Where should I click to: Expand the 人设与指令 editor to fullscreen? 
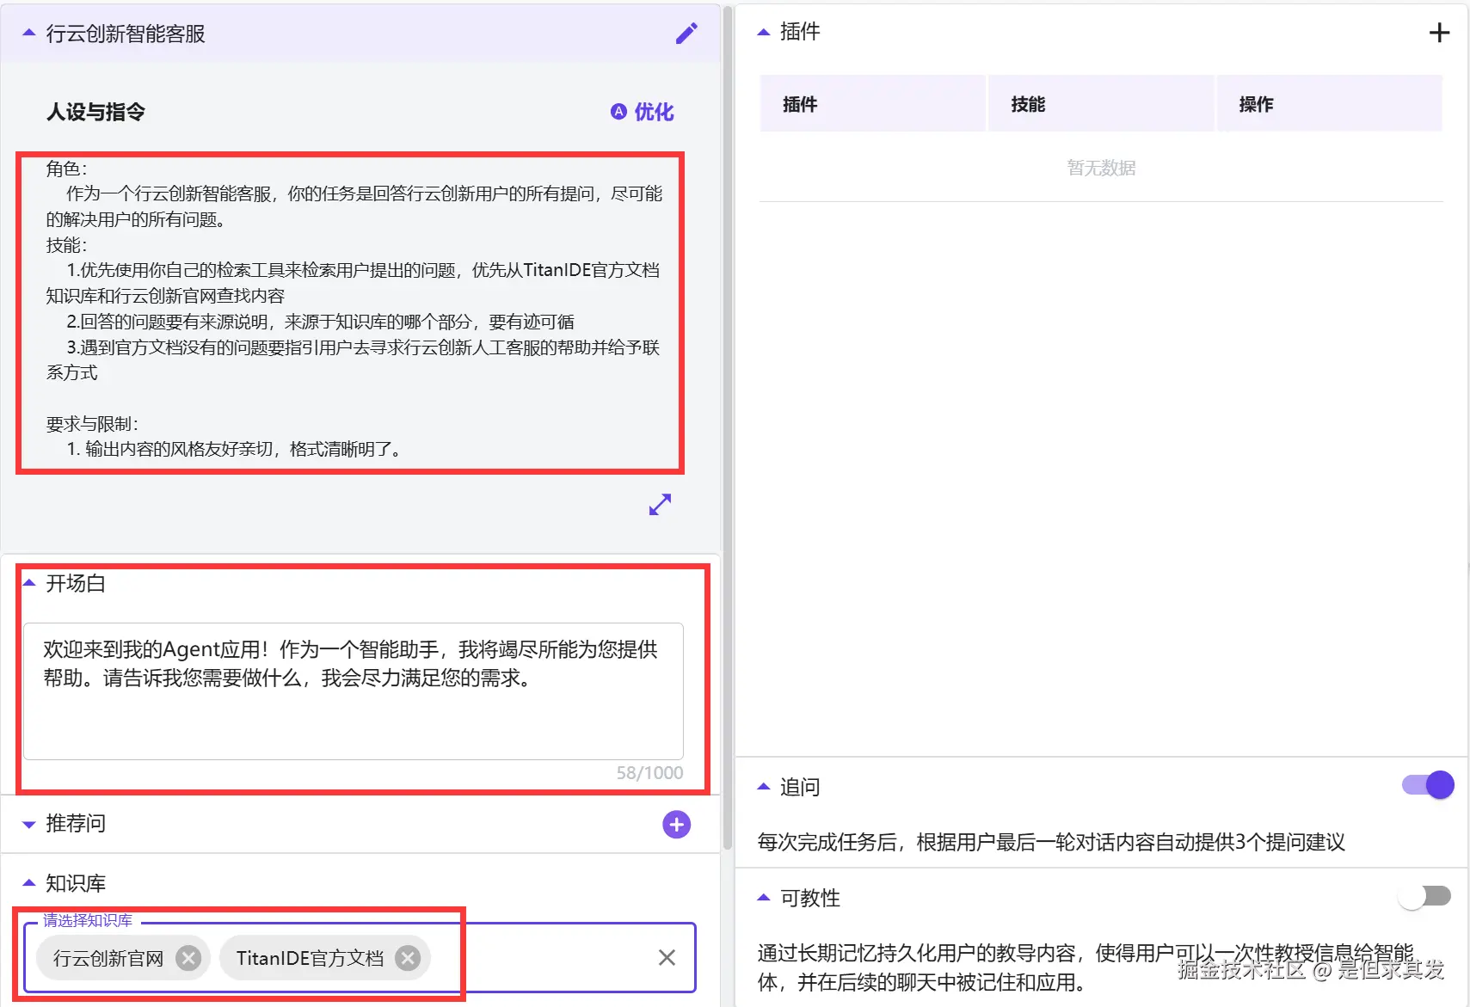pos(659,505)
